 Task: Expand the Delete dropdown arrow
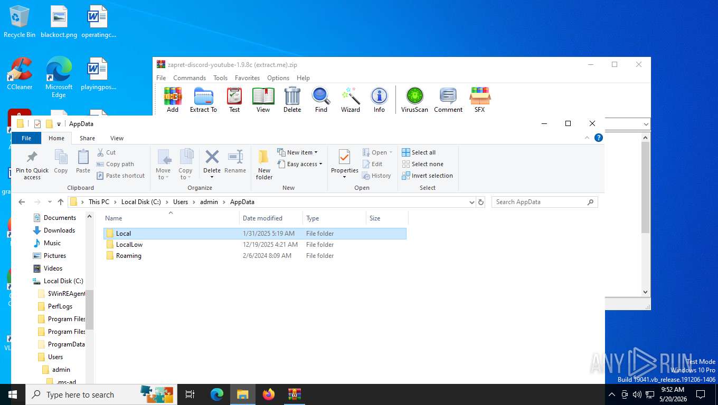coord(212,177)
